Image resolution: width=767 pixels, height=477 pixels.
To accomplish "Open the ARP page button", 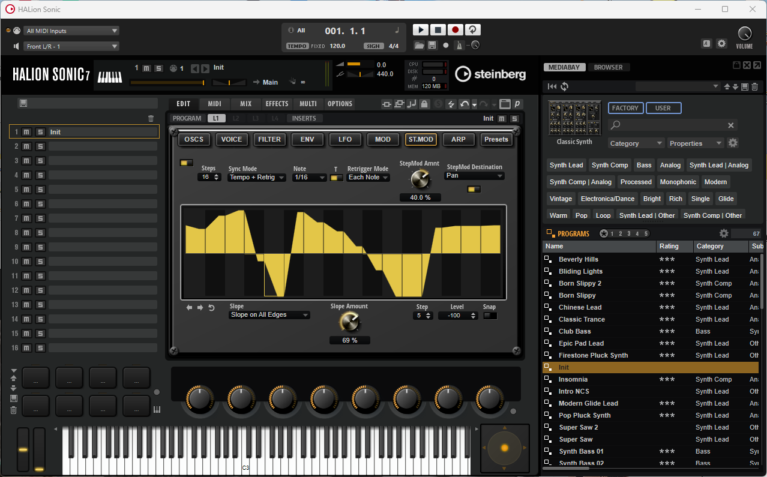I will pyautogui.click(x=459, y=139).
